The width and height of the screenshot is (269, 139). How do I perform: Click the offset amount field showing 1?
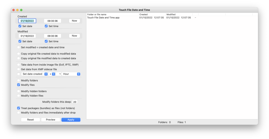[59, 74]
